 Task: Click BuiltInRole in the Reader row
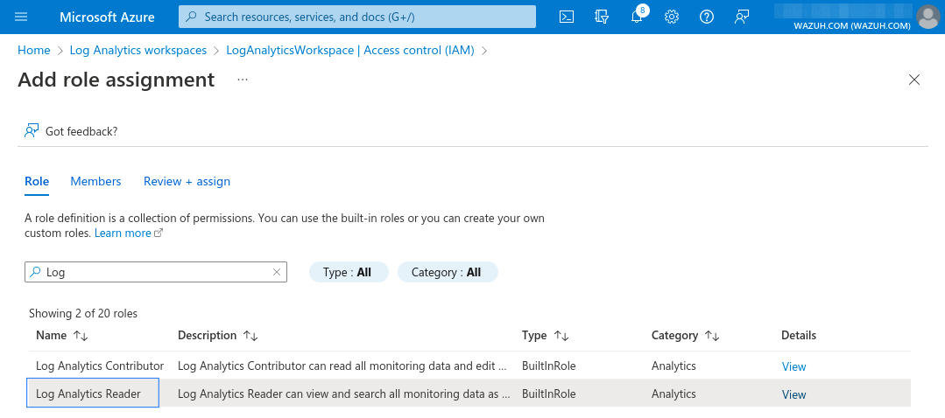pos(548,394)
